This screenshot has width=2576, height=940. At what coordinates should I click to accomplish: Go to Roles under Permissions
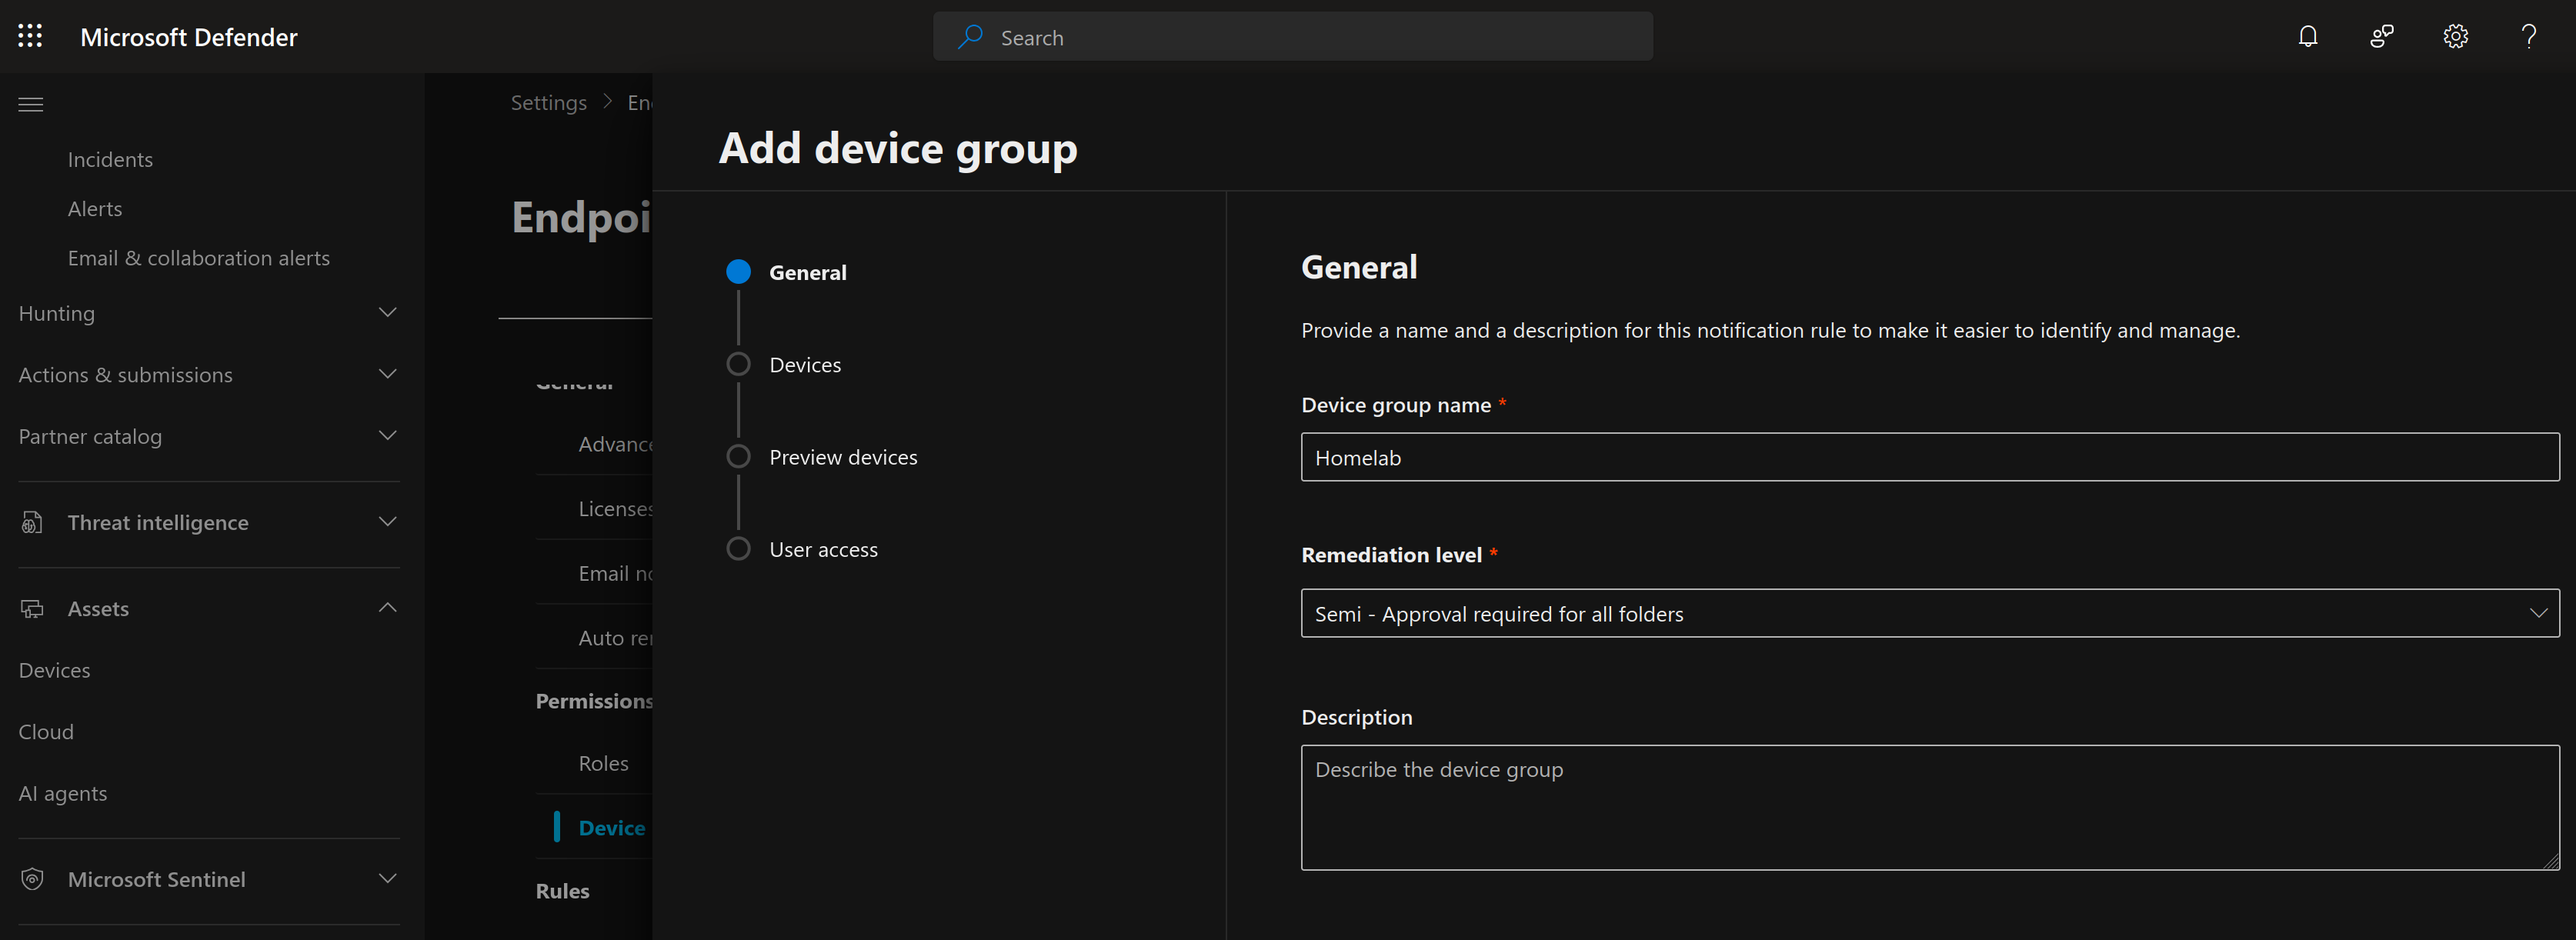click(603, 763)
